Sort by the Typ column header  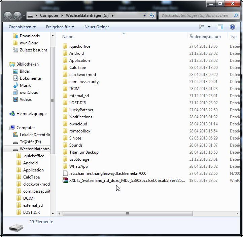coord(233,37)
